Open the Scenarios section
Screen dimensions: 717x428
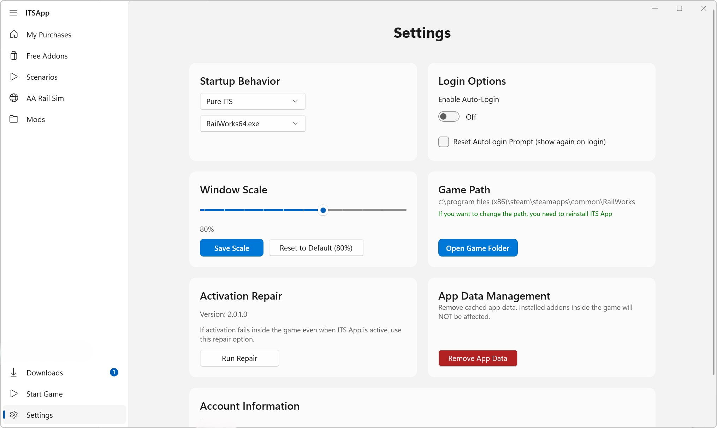(64, 77)
